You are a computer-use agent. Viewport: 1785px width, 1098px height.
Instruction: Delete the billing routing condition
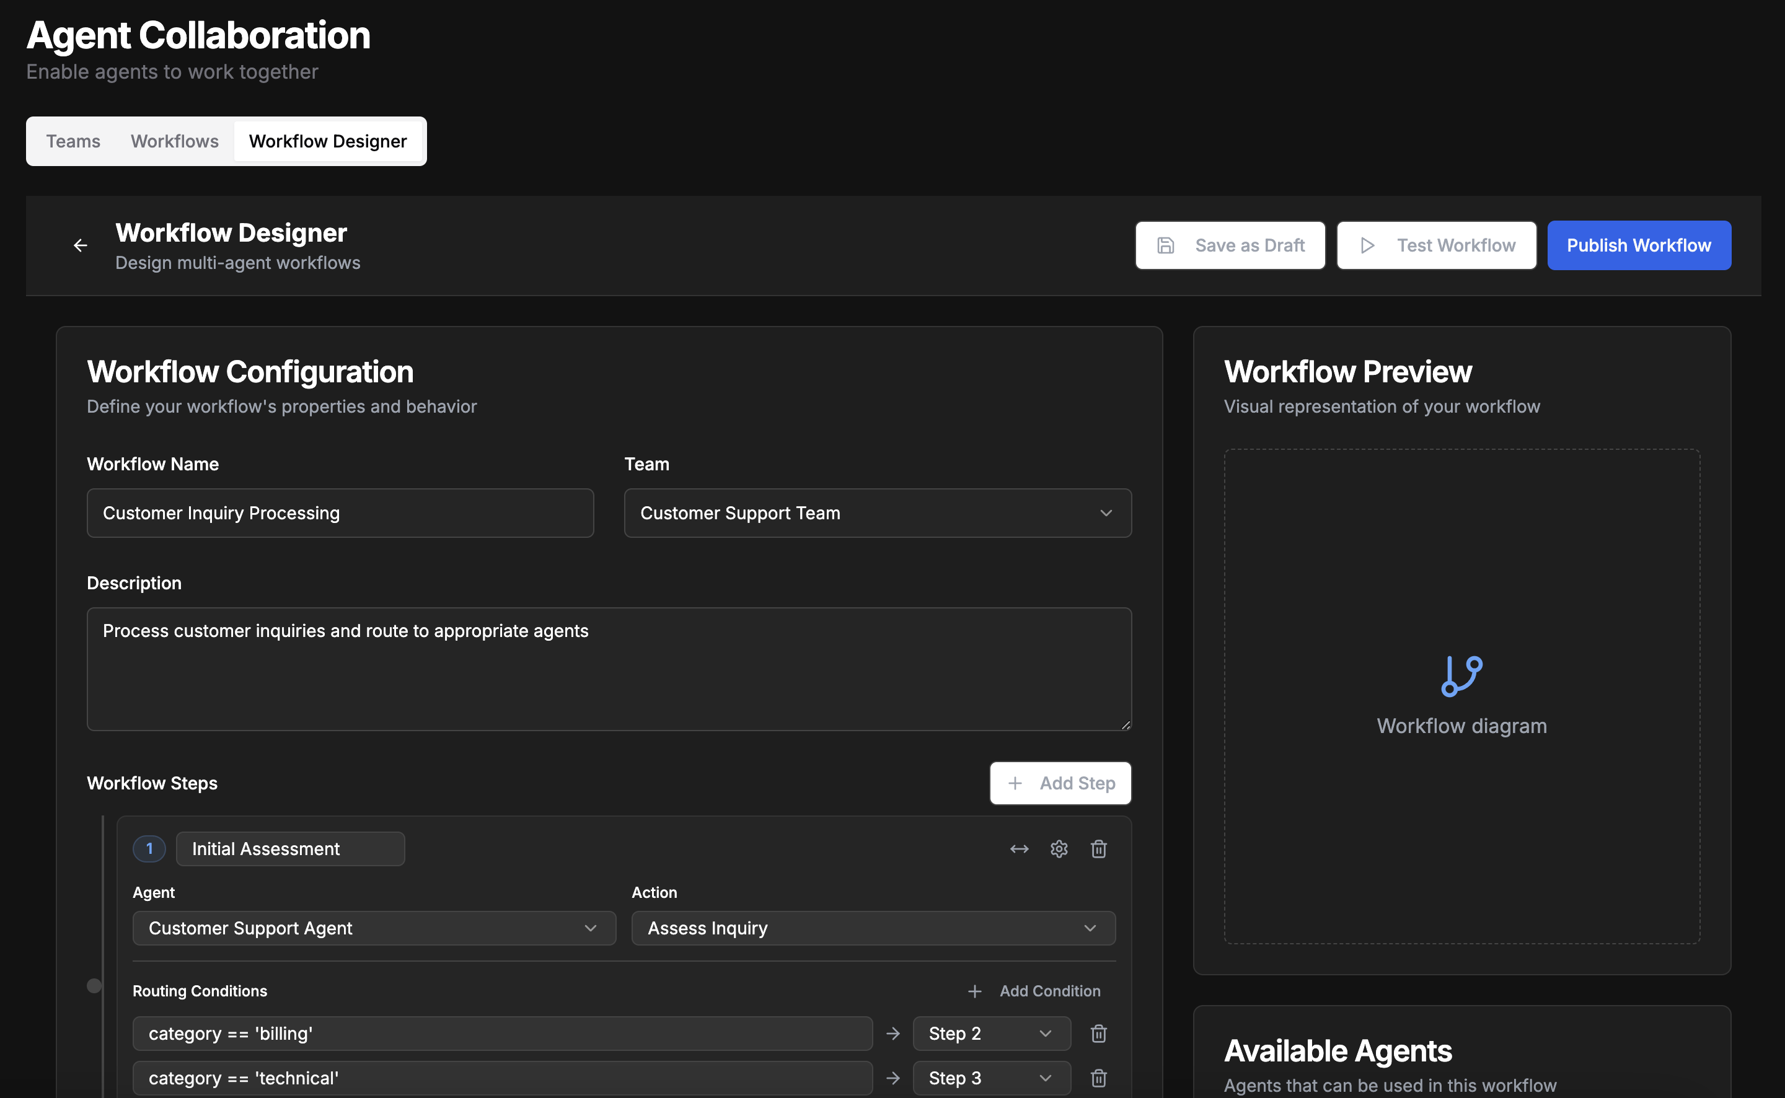click(1098, 1034)
